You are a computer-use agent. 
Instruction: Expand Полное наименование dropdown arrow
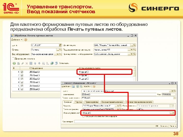pyautogui.click(x=174, y=98)
